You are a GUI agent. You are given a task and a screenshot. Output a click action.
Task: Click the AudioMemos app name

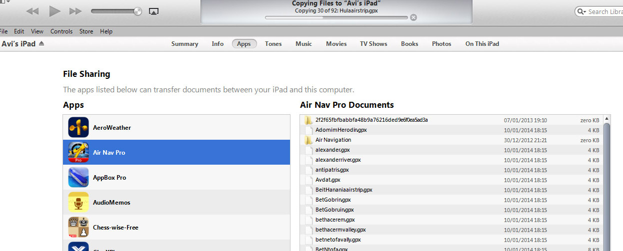[x=111, y=202]
